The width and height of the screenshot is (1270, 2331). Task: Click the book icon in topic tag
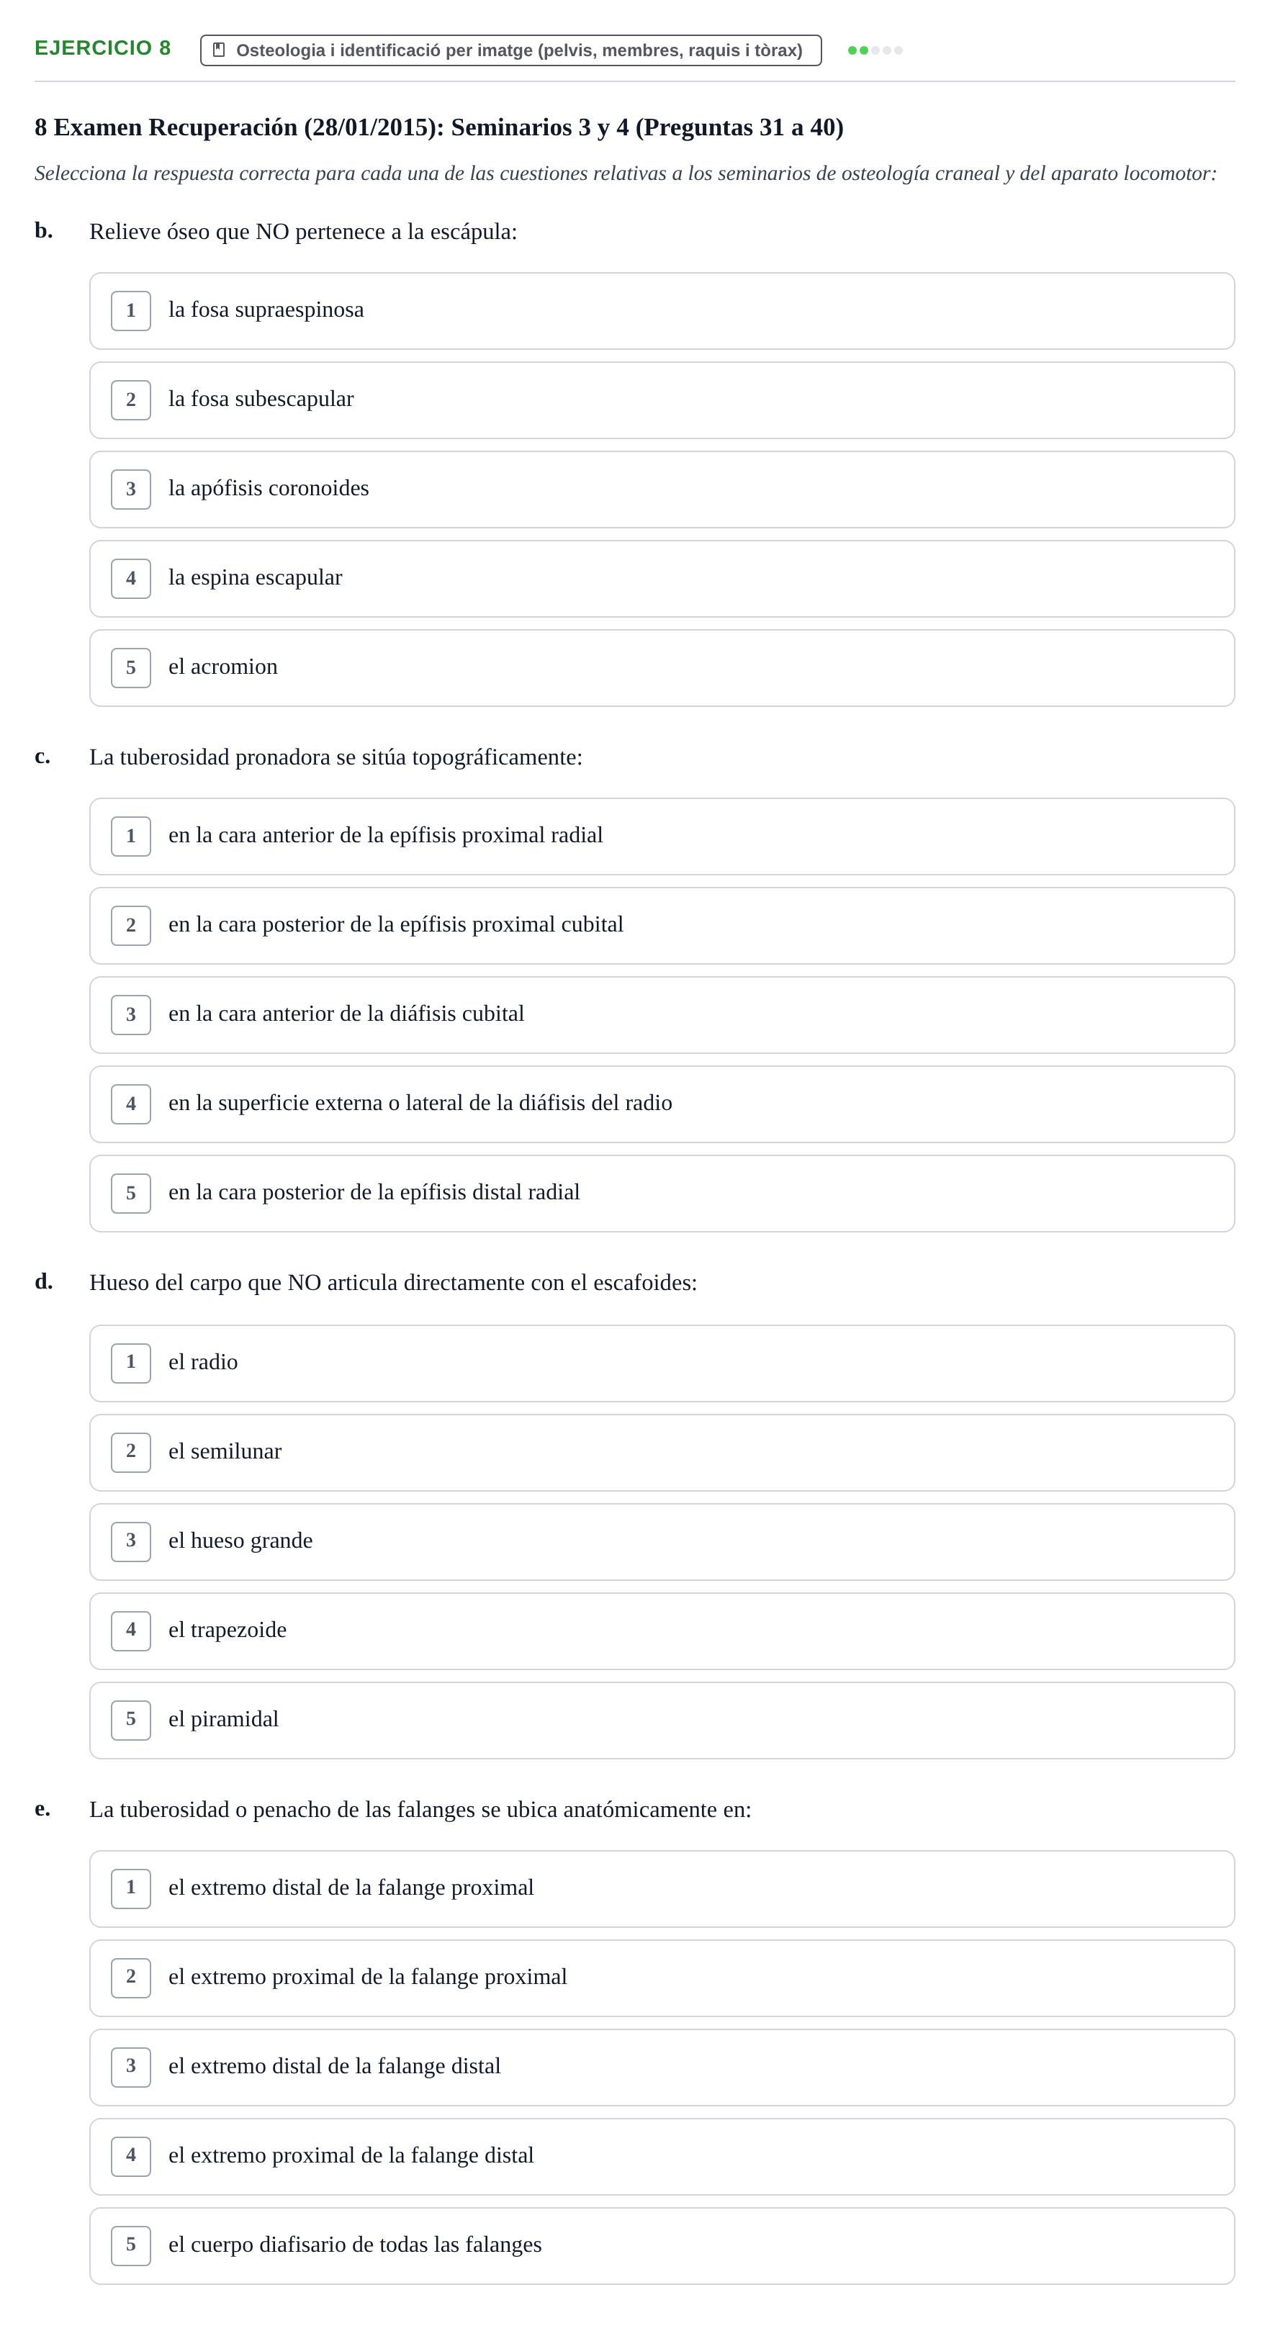(218, 50)
